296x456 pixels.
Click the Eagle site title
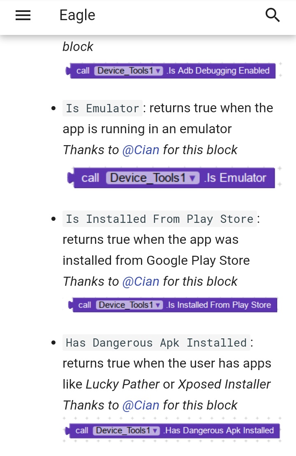[77, 15]
